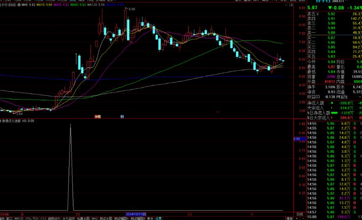Open the 模板 template selector
This screenshot has height=220, width=362.
[290, 218]
